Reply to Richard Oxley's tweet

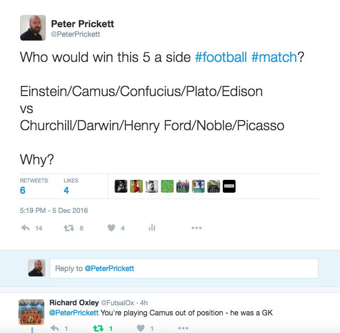pyautogui.click(x=54, y=328)
